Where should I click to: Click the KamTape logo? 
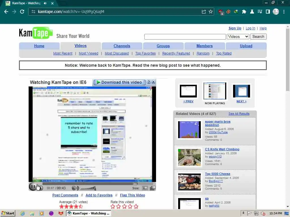36,33
